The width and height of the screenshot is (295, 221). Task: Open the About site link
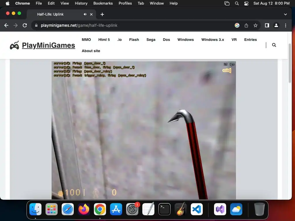pyautogui.click(x=91, y=51)
